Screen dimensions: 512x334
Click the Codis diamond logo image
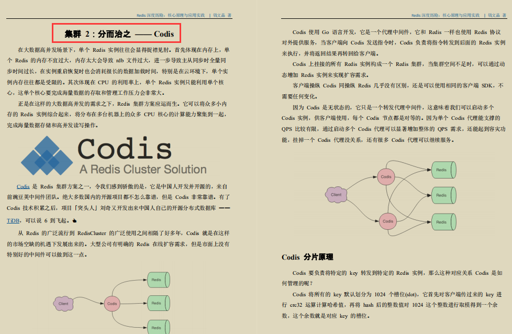pos(47,155)
